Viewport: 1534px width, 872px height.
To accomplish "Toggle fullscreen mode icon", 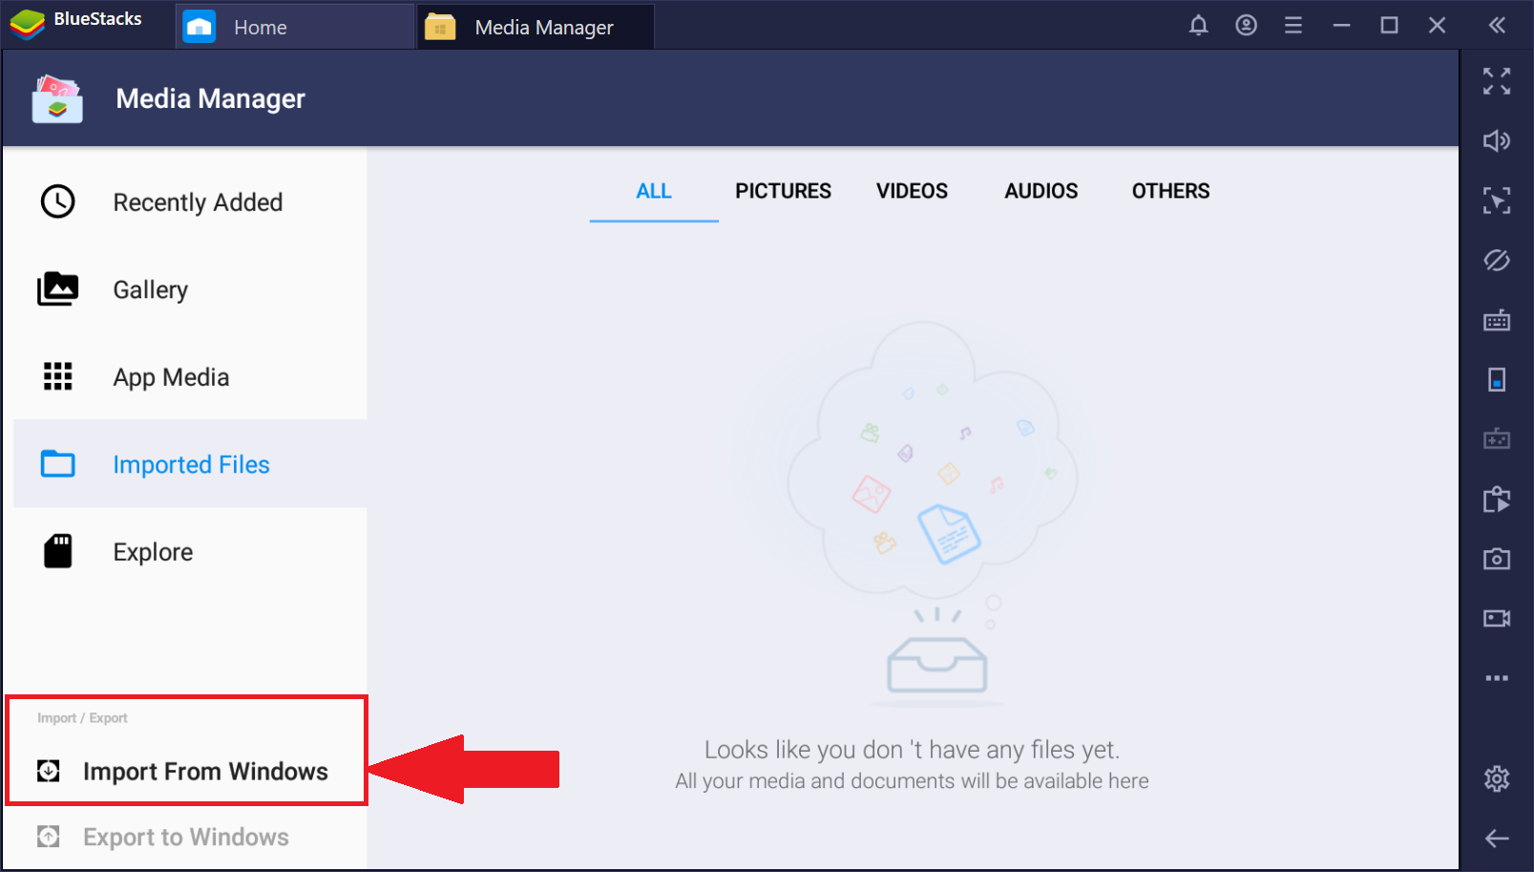I will pyautogui.click(x=1497, y=81).
